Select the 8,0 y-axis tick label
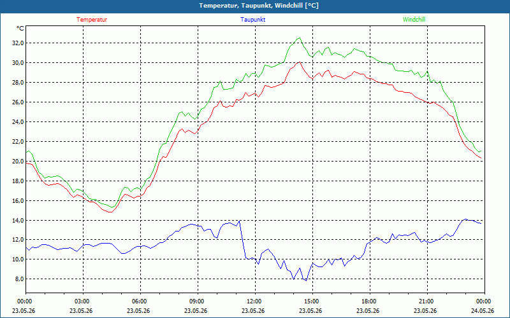Screen dimensions: 510x318 pos(19,279)
